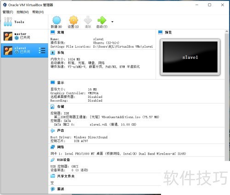Click the Description (描述) bubble icon
Screen dimensions: 230x195
coord(52,189)
